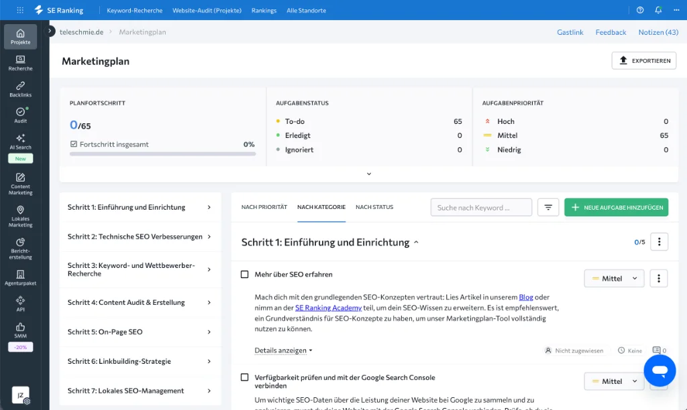Set due date via 'Keine' clock

tap(630, 350)
